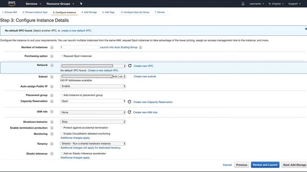This screenshot has width=307, height=172.
Task: Check Add instance to placement group
Action: click(62, 95)
